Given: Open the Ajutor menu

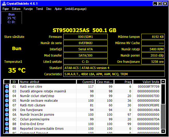Looking at the screenshot, I should pyautogui.click(x=58, y=9).
